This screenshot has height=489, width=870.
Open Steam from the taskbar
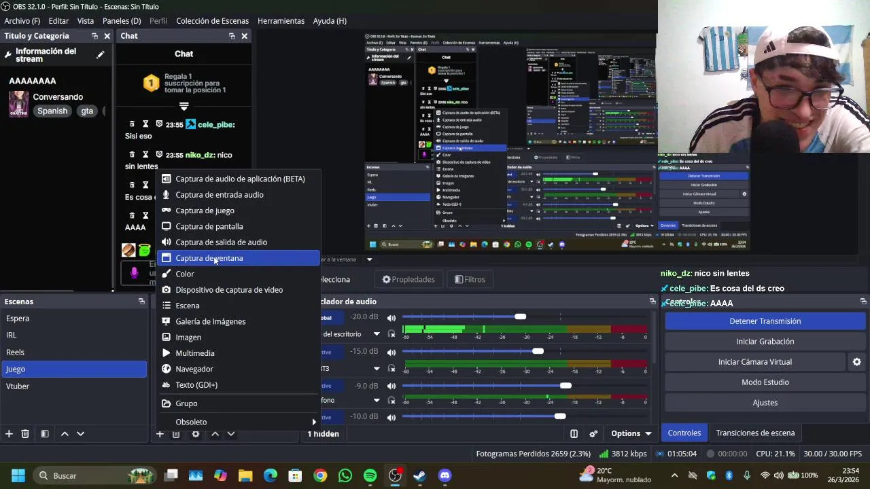click(x=419, y=475)
